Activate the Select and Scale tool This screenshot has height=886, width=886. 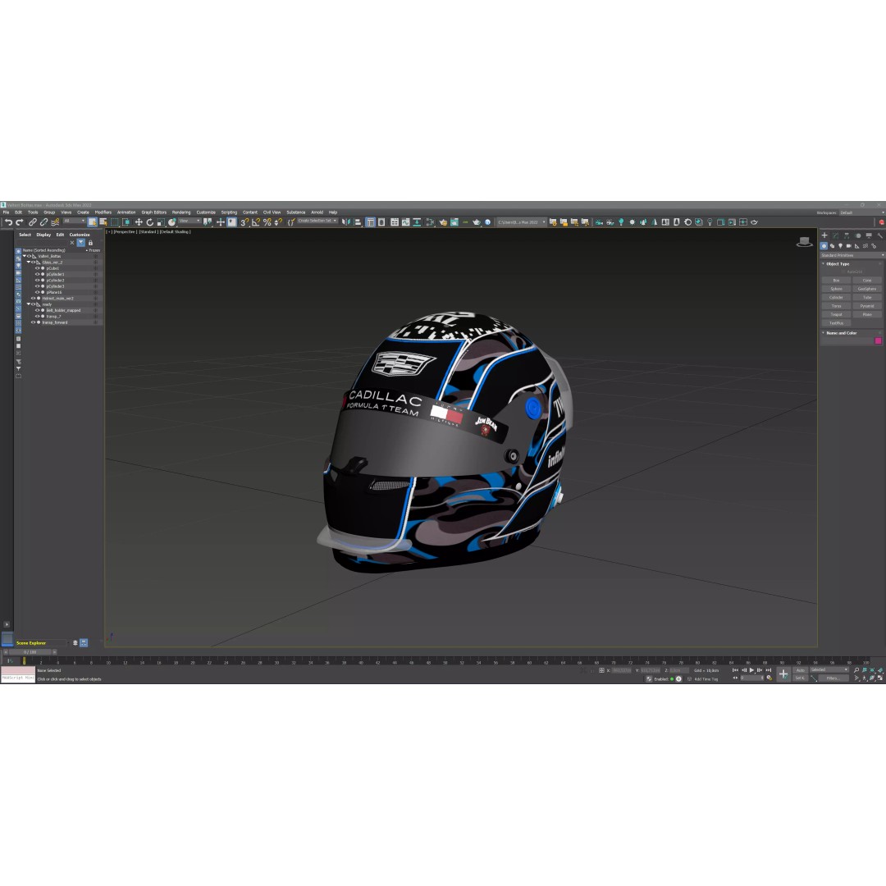click(161, 222)
